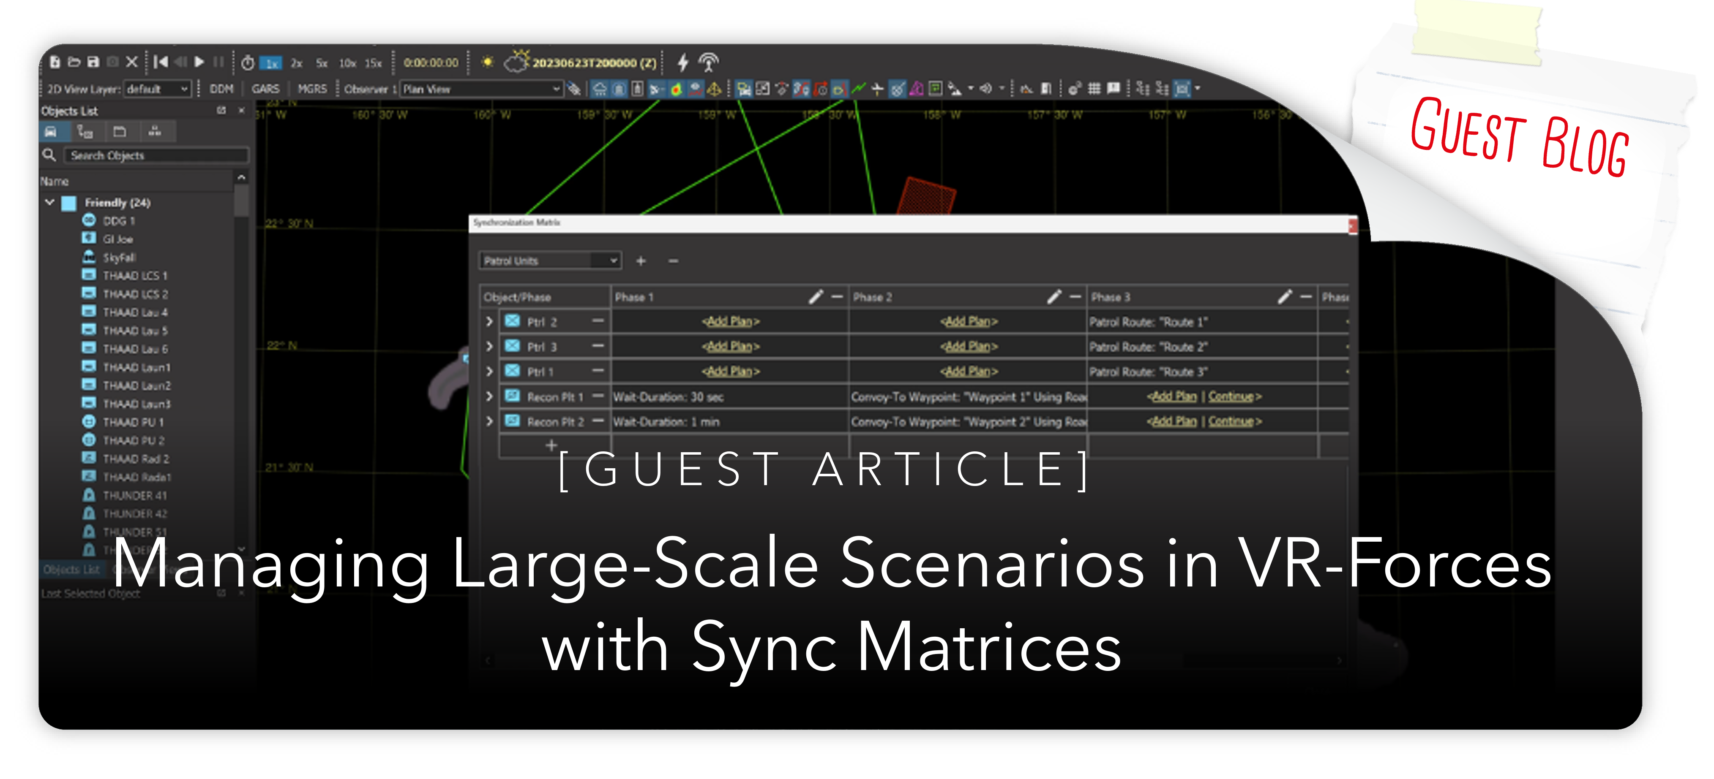Click the radio antenna broadcast icon

(x=708, y=62)
